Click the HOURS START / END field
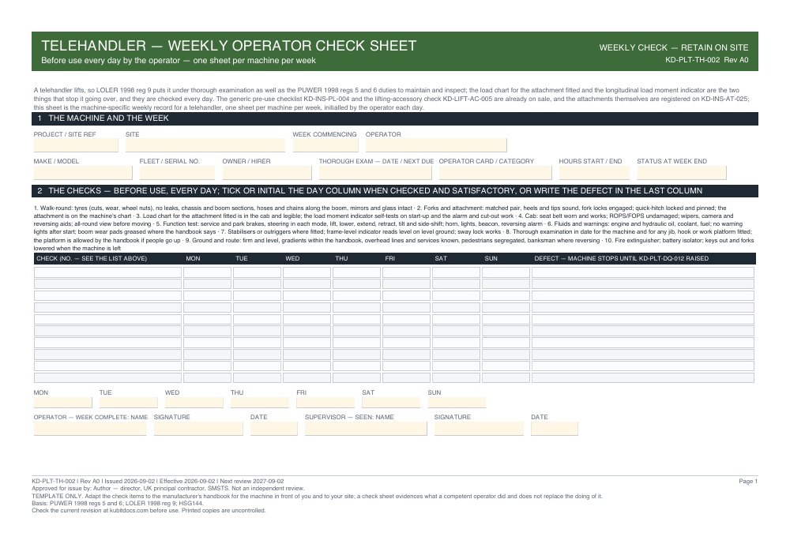The height and width of the screenshot is (559, 790). click(x=594, y=173)
